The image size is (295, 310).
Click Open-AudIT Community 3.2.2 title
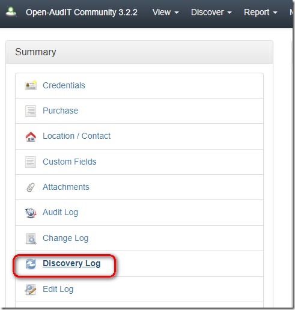[x=82, y=12]
